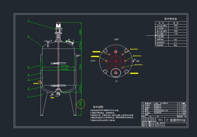
Task: Select technical note 5 mentioning GMP
Action: tap(103, 120)
